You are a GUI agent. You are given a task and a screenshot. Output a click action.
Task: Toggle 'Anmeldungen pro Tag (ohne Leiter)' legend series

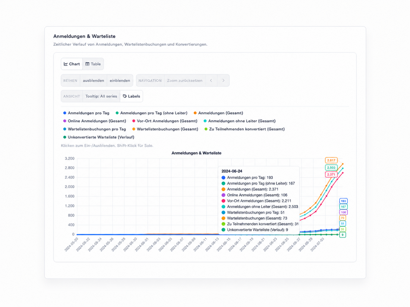click(152, 113)
